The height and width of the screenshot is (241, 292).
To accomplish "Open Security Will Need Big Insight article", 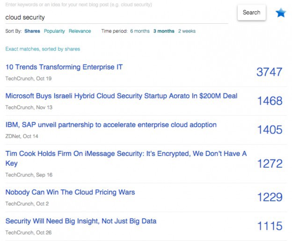I will (x=81, y=221).
